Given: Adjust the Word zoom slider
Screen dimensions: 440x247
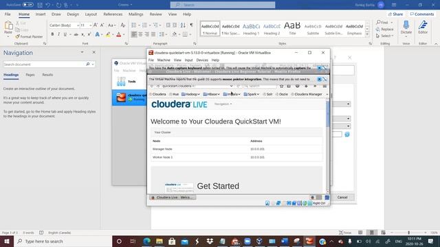Looking at the screenshot, I should [408, 233].
